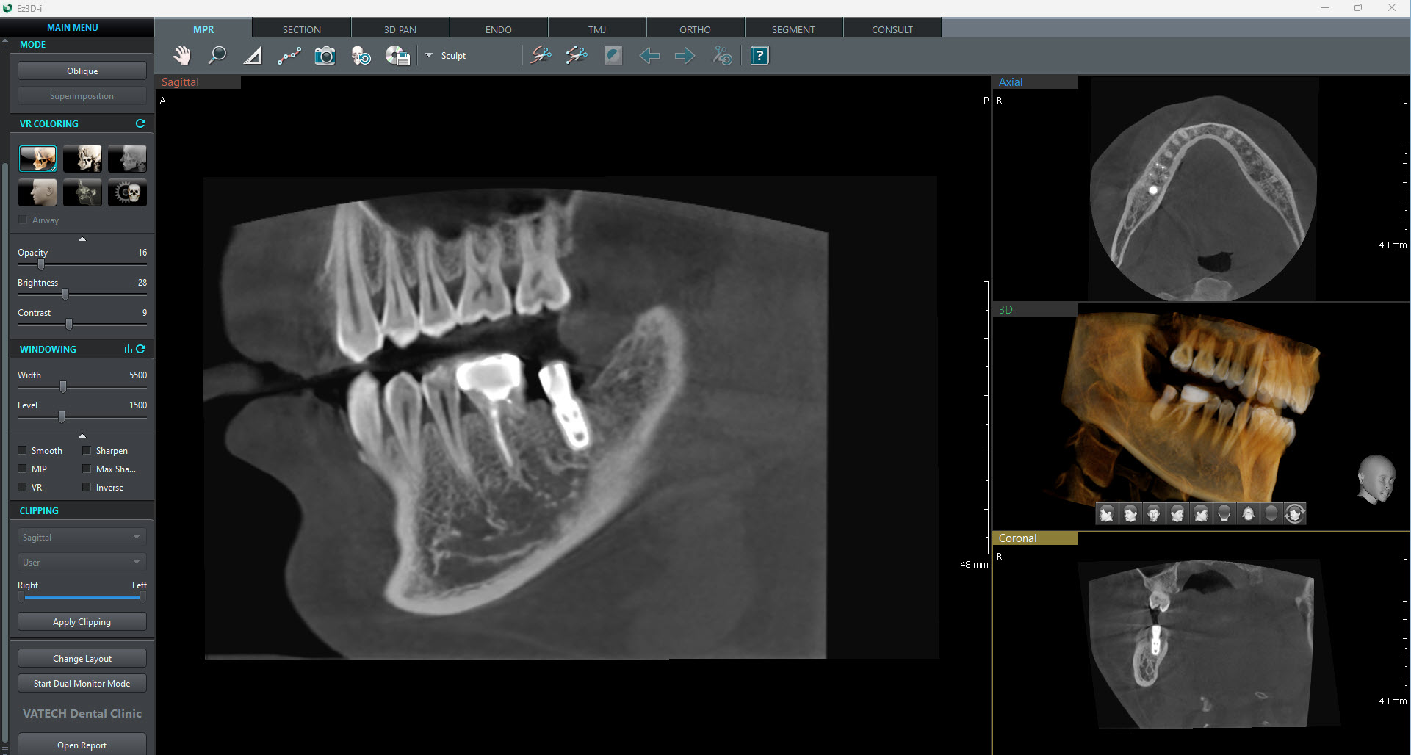Click the Change Layout button
This screenshot has width=1411, height=755.
pos(82,658)
